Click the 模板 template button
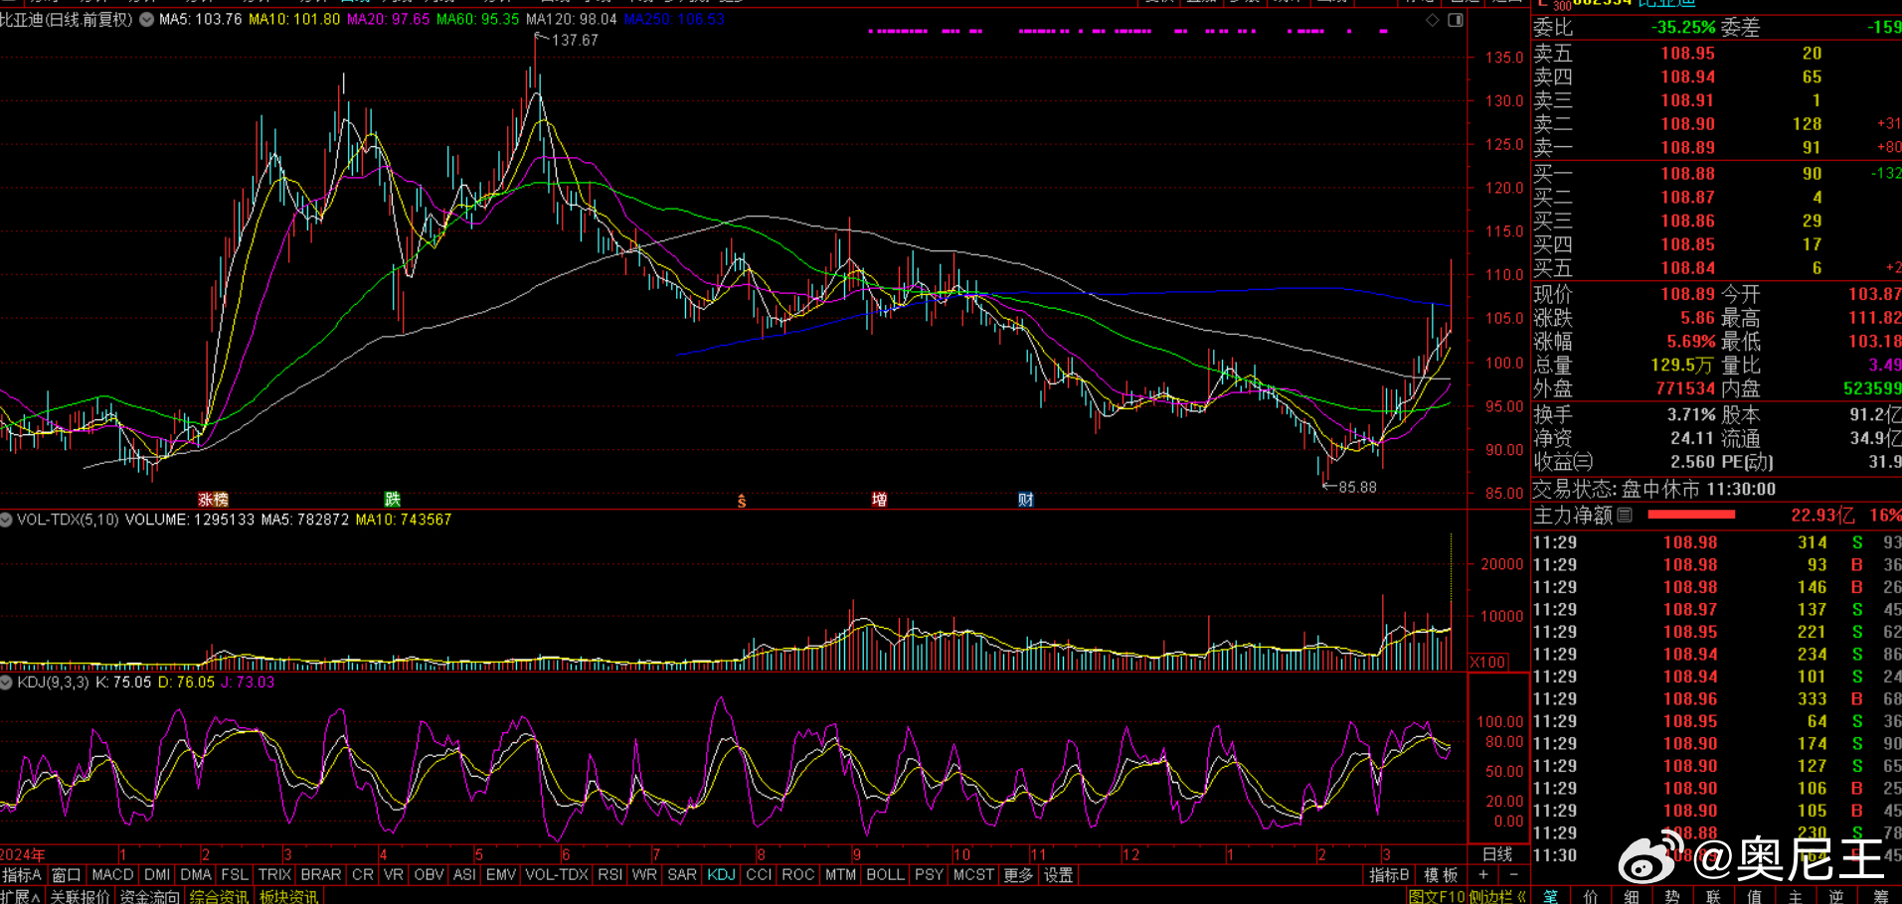Image resolution: width=1902 pixels, height=904 pixels. click(x=1441, y=875)
